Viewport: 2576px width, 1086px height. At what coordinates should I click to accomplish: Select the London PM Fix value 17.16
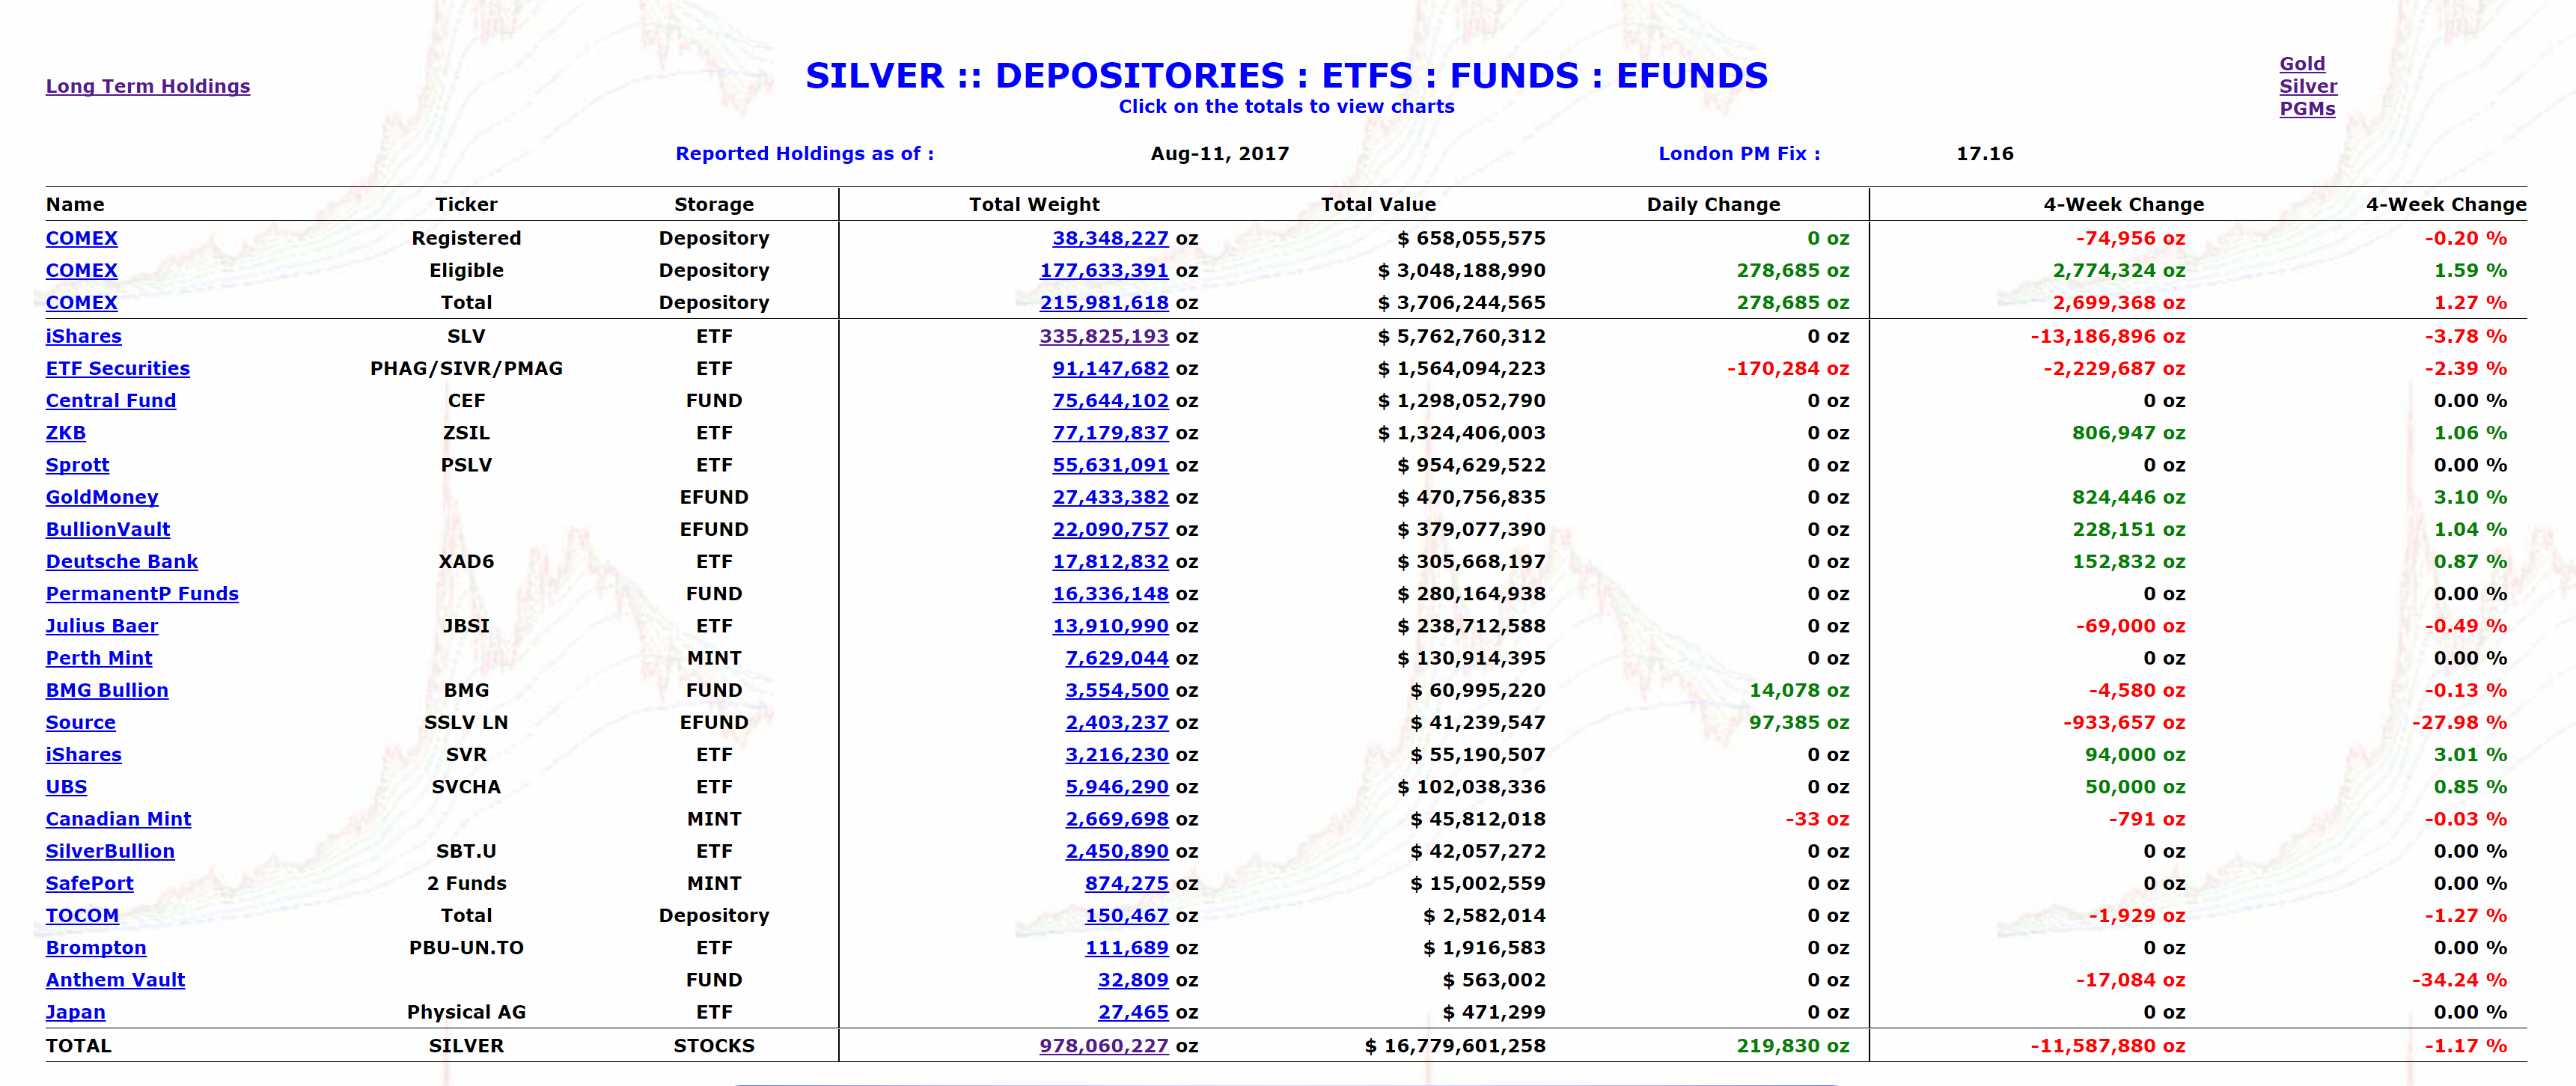[1985, 153]
